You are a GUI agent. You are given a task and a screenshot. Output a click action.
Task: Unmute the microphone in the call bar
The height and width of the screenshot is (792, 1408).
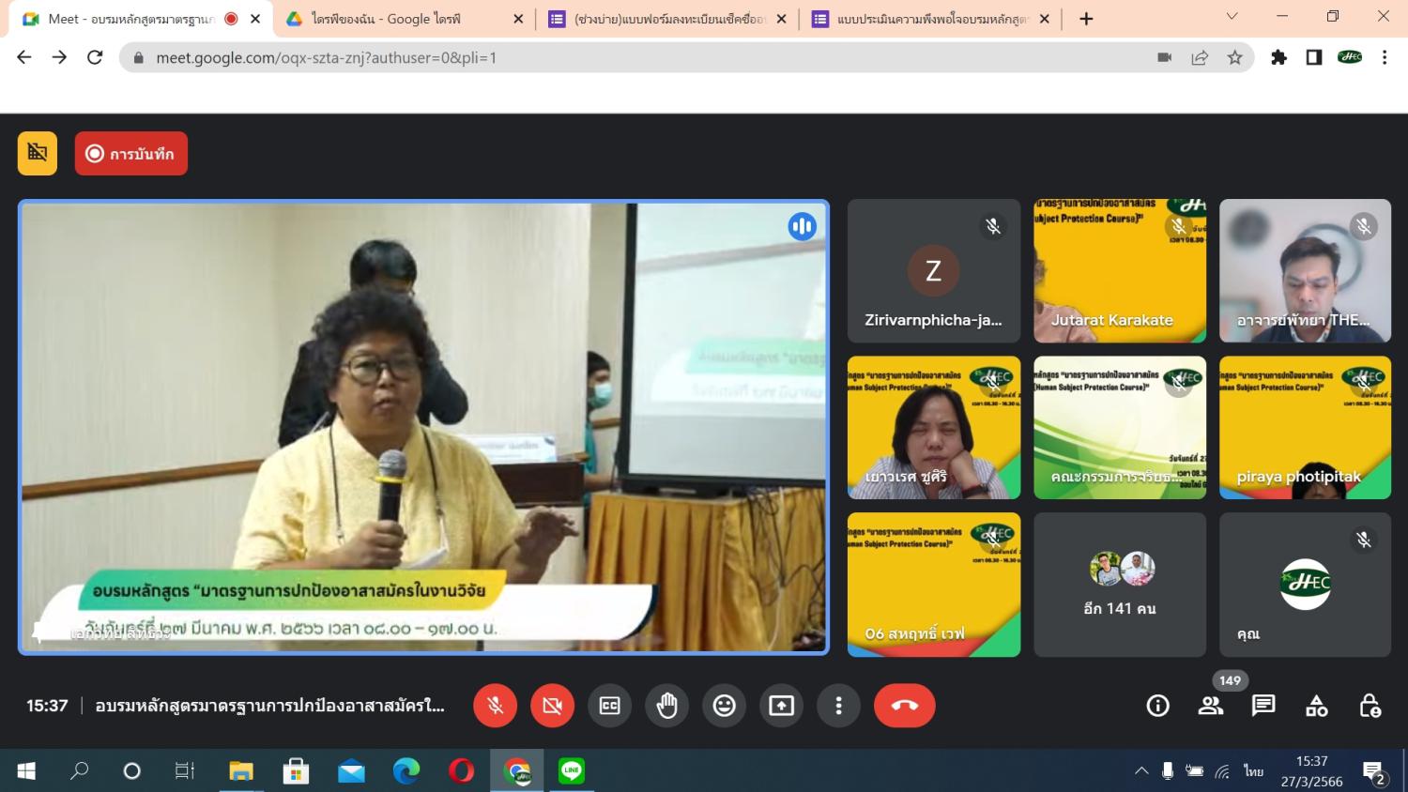495,706
